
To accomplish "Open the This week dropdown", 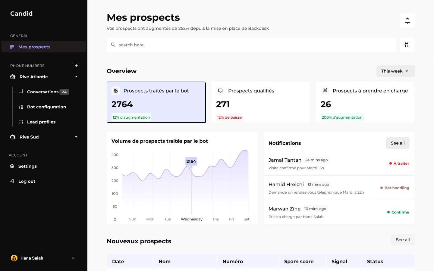I will (395, 71).
